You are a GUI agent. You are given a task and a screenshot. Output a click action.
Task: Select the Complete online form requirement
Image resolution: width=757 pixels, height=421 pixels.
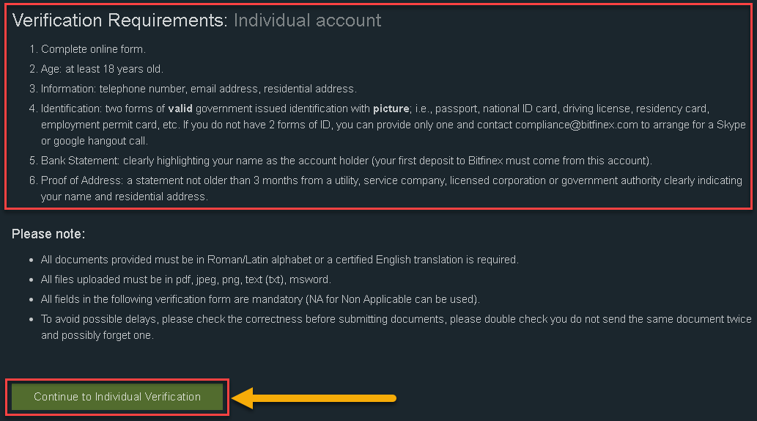tap(93, 49)
